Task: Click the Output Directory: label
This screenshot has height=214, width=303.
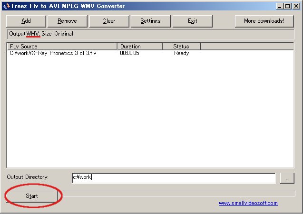Action: click(x=28, y=177)
